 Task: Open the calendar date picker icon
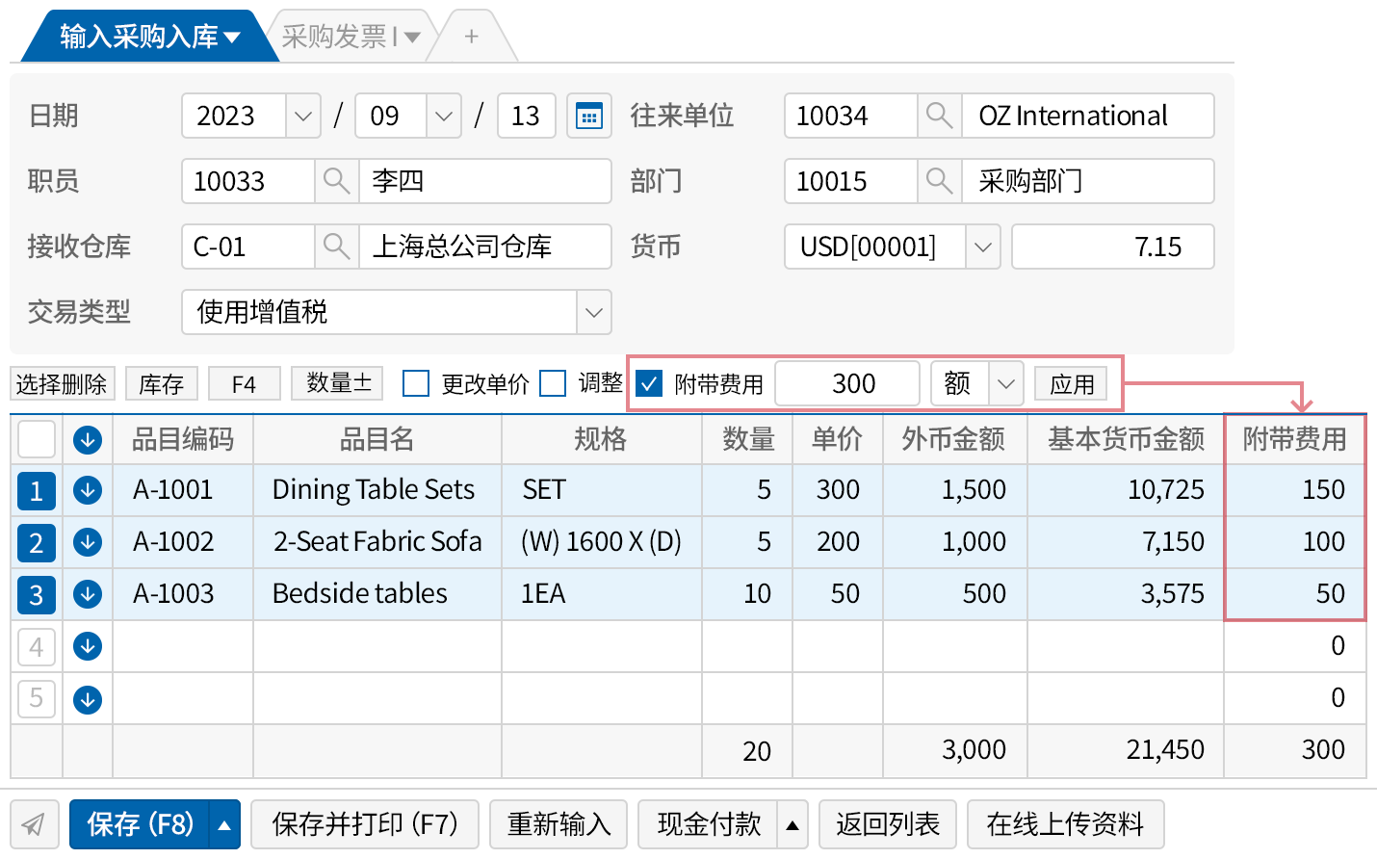[588, 117]
